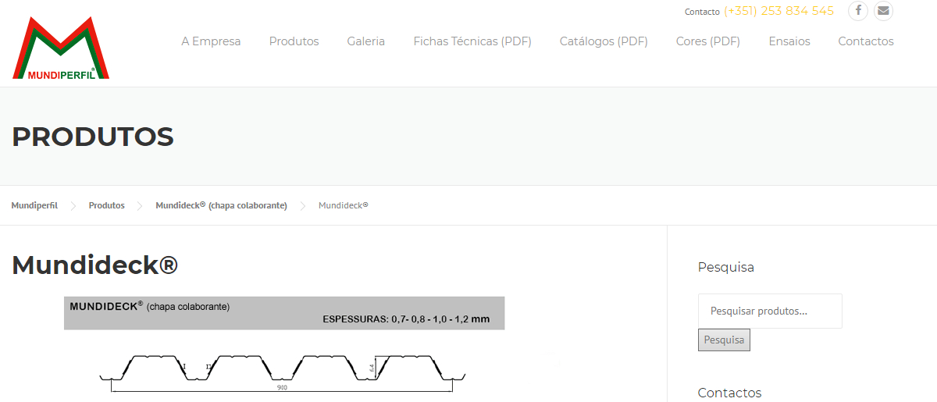Image resolution: width=937 pixels, height=402 pixels.
Task: Focus the Pesquisar produtos search field
Action: coord(769,311)
